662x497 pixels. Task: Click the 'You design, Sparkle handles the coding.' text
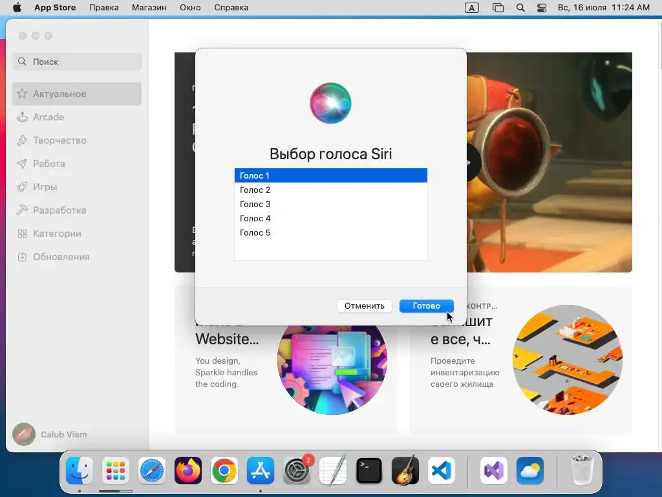click(x=226, y=372)
